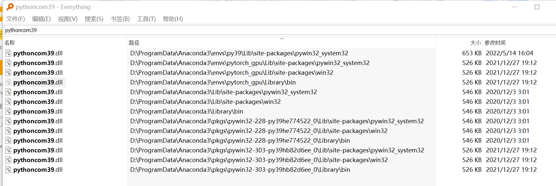556x186 pixels.
Task: Click DLL icon for pytorch_gpu\Library\bin row
Action: click(8, 82)
